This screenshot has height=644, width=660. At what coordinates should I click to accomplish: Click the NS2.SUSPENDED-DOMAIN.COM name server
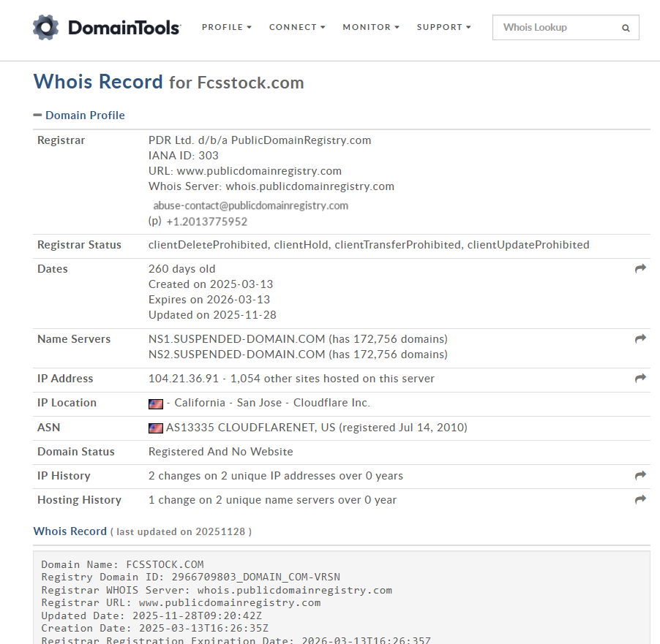[236, 355]
